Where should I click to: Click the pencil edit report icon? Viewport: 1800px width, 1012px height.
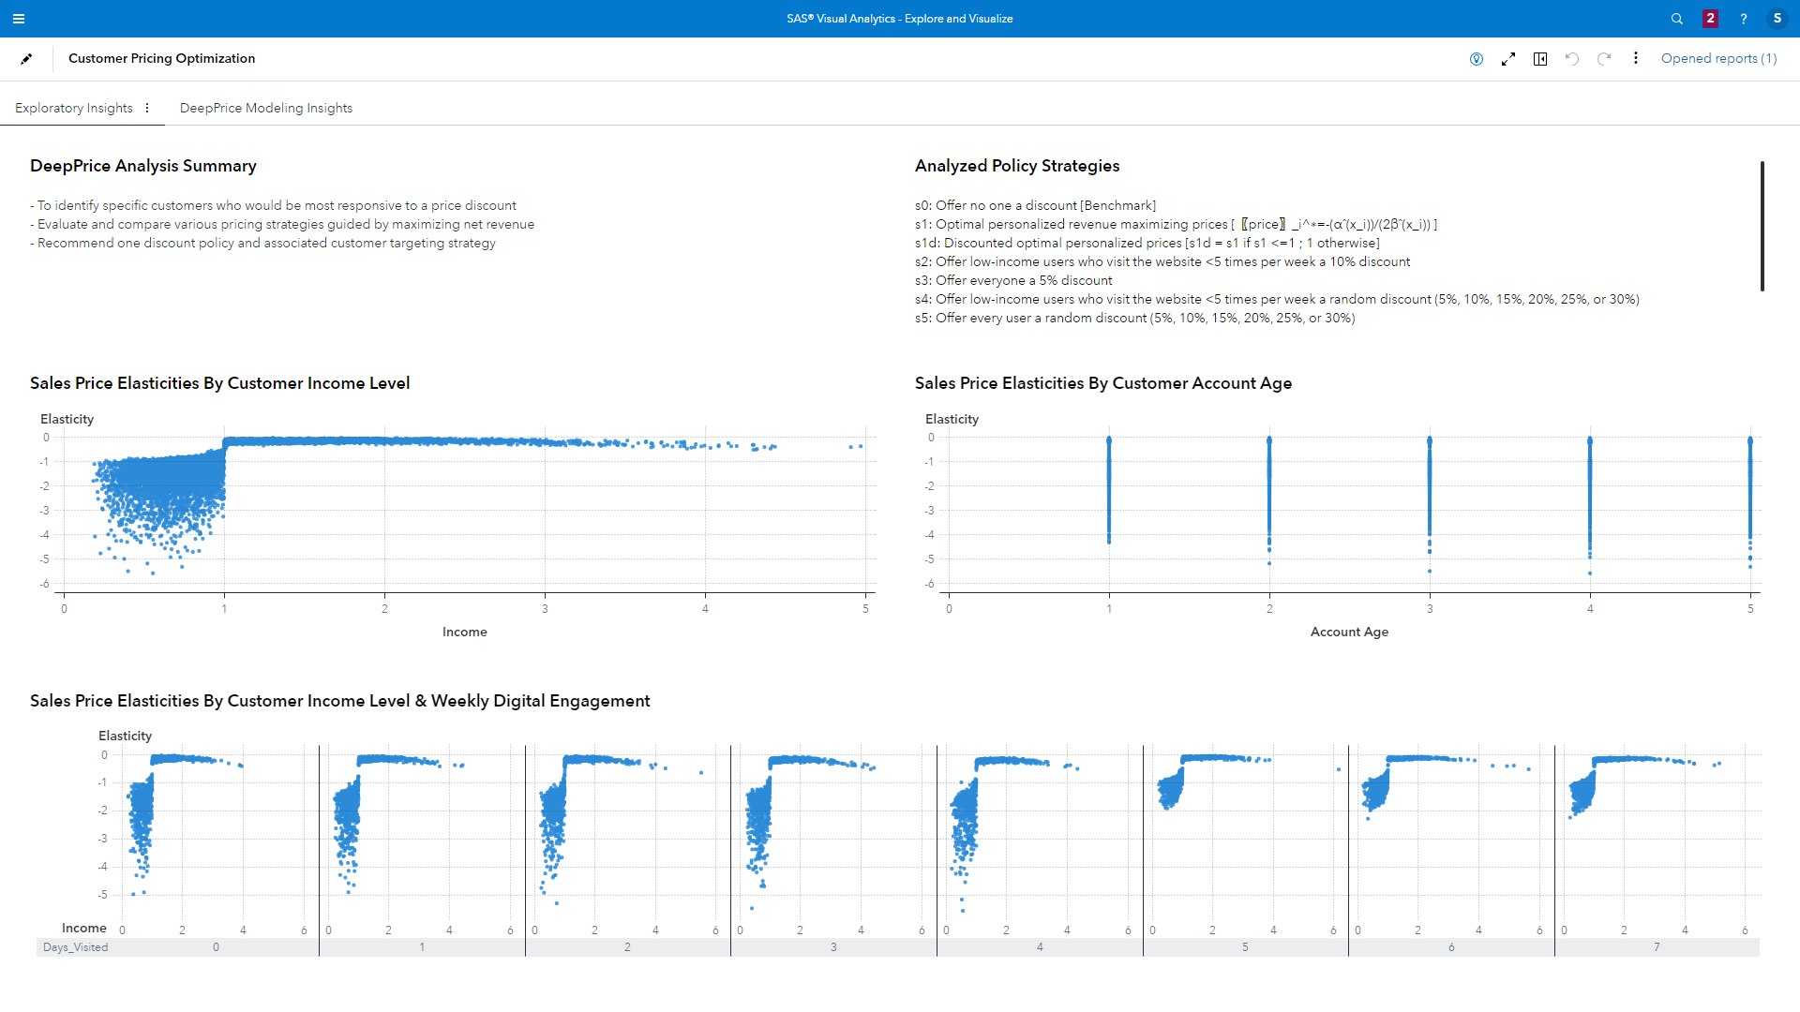pyautogui.click(x=26, y=59)
